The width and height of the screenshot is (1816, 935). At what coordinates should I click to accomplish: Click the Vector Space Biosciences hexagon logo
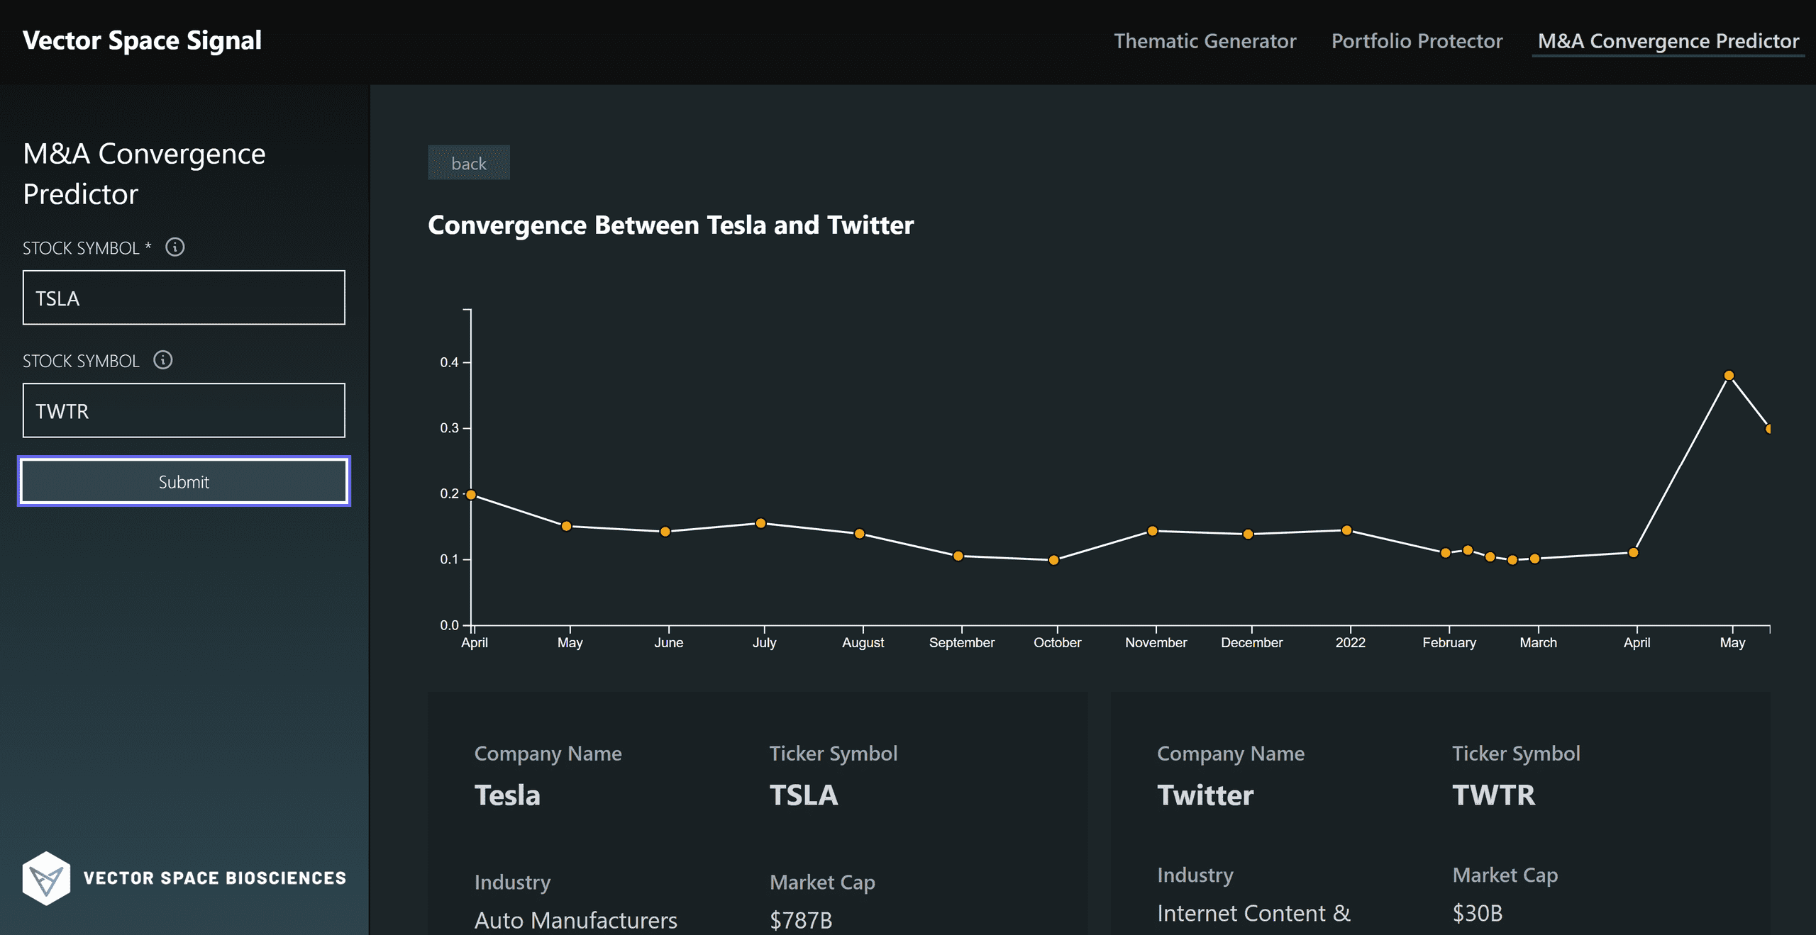[x=46, y=878]
